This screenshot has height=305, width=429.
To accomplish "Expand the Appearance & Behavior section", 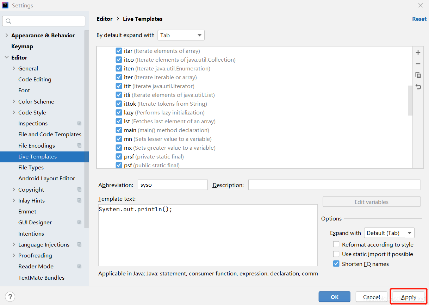I will (x=7, y=35).
